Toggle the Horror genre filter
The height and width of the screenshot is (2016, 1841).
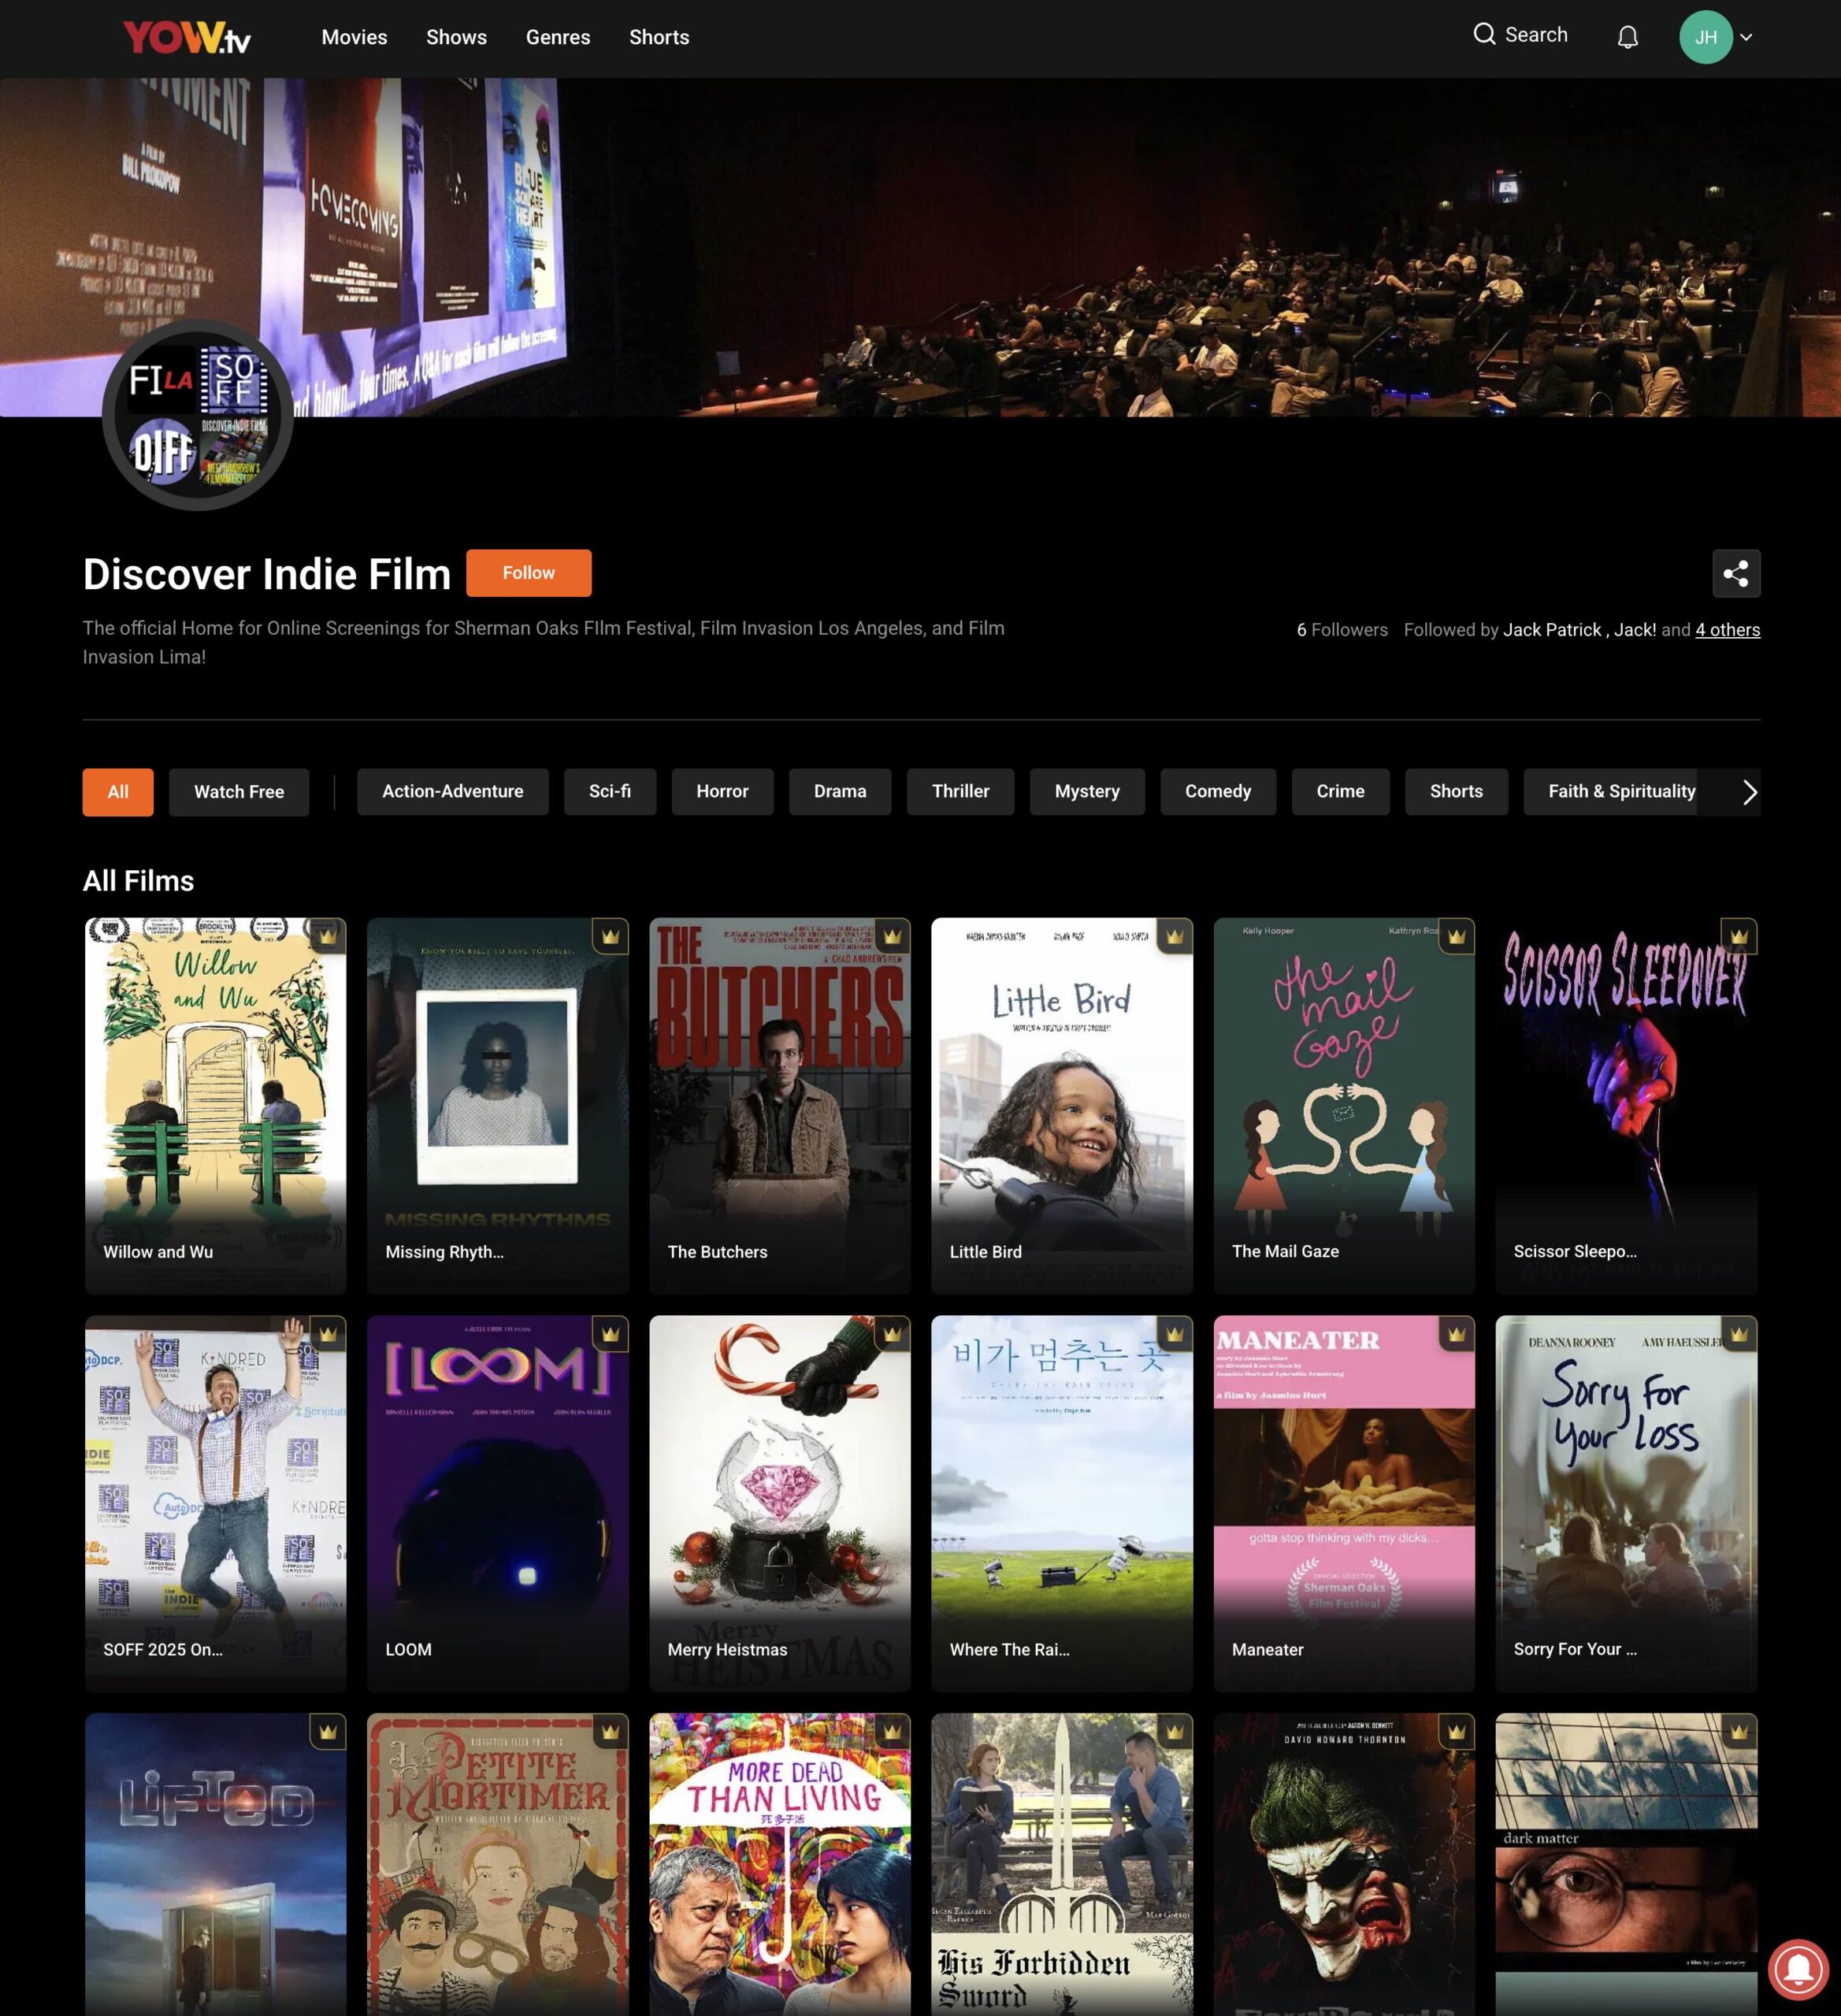click(x=722, y=792)
